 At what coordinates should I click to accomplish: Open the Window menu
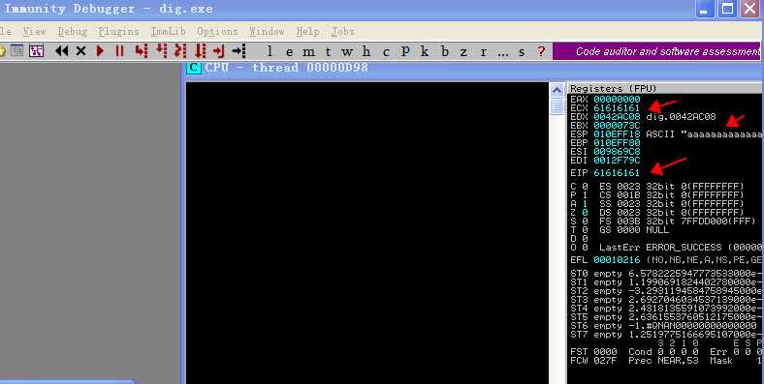(x=267, y=31)
